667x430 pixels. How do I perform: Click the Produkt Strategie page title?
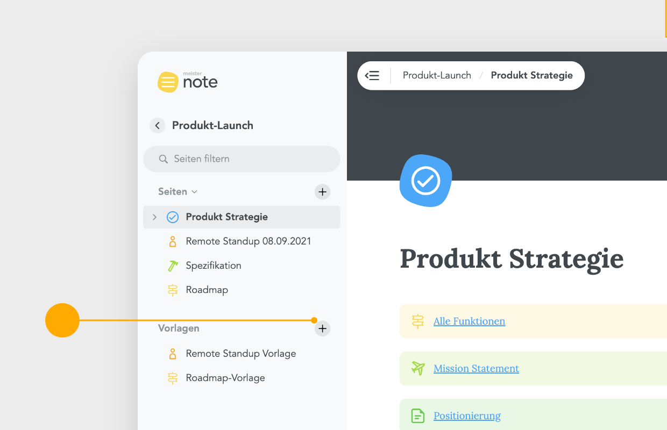click(x=512, y=259)
